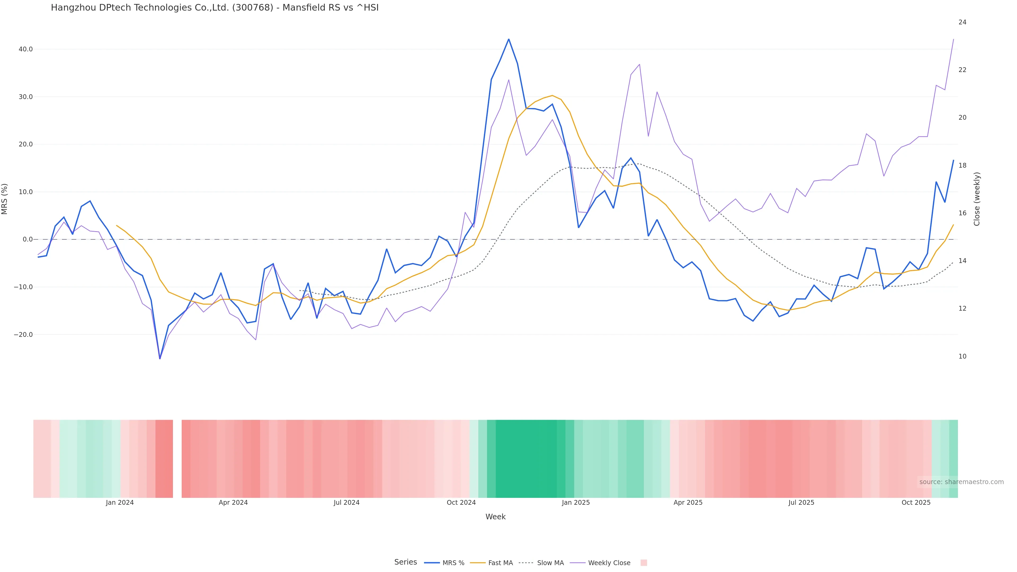Click the Jan 2025 x-axis tick label

[x=576, y=503]
